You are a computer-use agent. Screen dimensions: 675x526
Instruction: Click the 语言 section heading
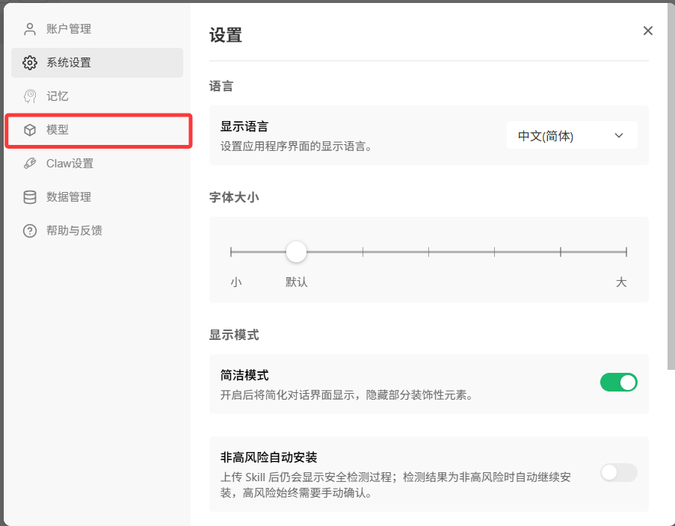[221, 86]
